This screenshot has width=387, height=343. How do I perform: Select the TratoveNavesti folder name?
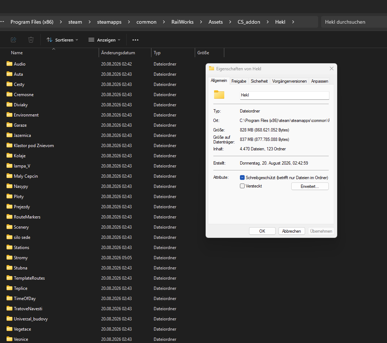[x=28, y=309]
